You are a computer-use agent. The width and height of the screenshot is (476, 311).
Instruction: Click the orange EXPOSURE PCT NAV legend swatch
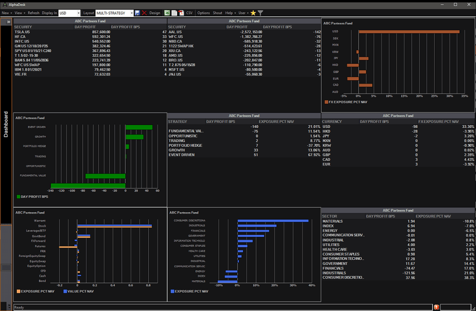(18, 291)
